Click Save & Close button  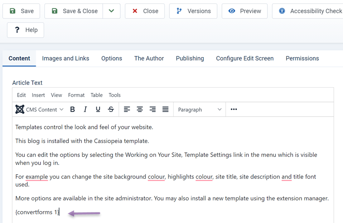coord(74,11)
